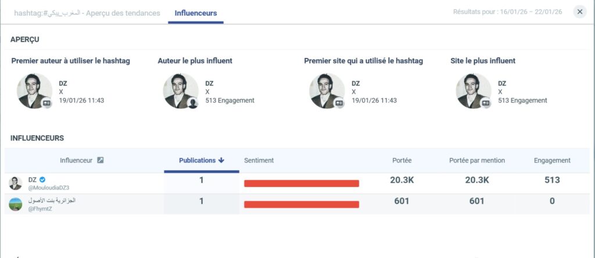Click the Site le plus influent heading

483,60
